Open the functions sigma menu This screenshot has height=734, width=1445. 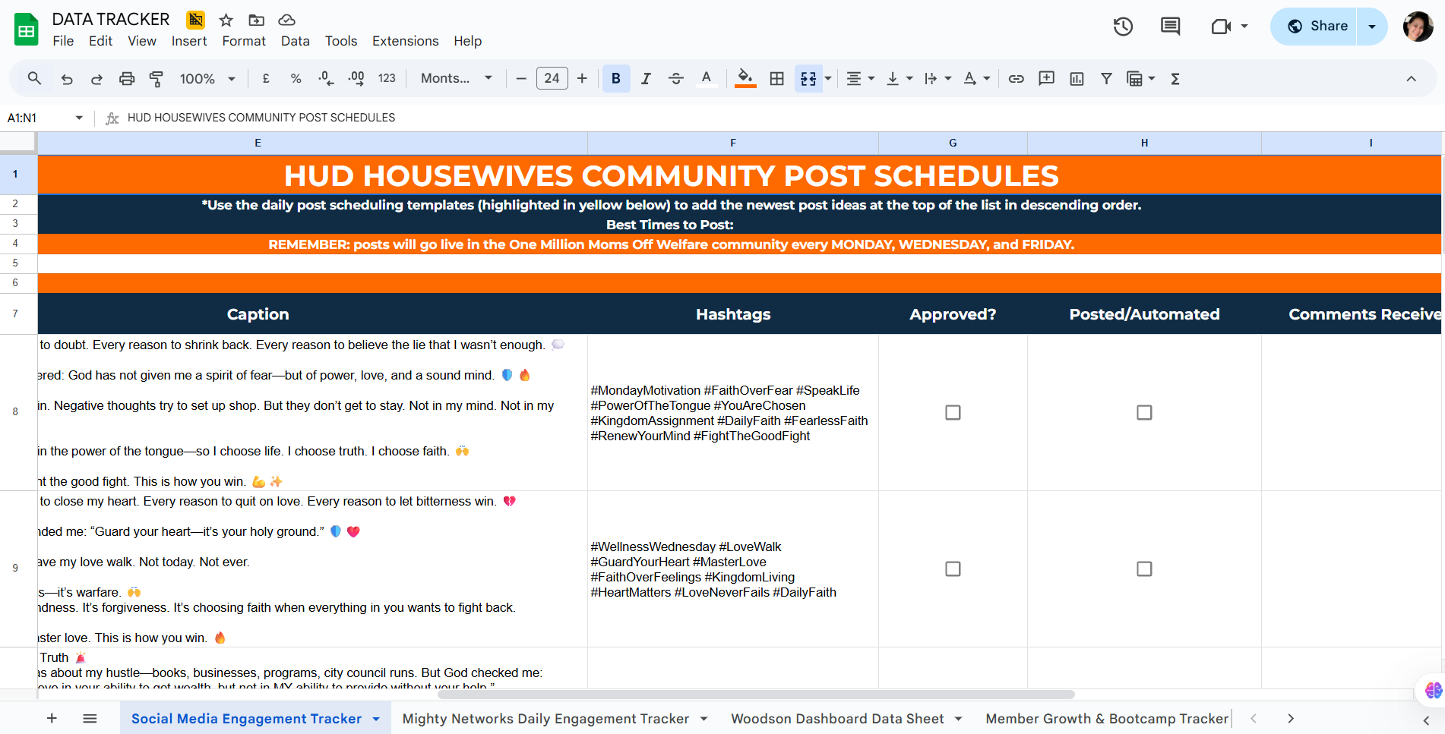coord(1175,78)
